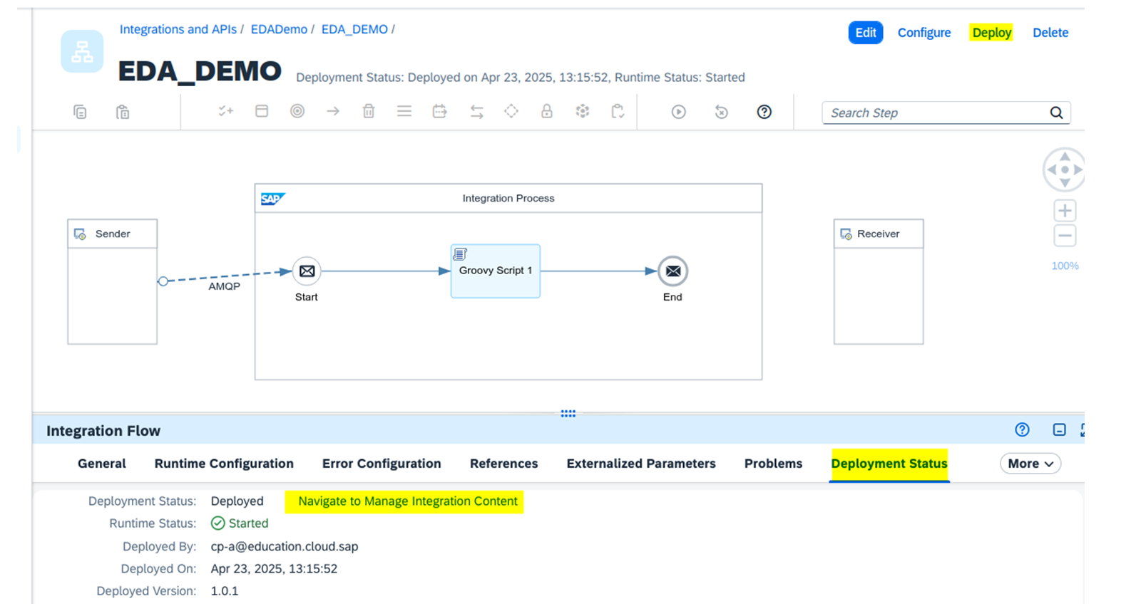Follow Navigate to Manage Integration Content link

(408, 501)
